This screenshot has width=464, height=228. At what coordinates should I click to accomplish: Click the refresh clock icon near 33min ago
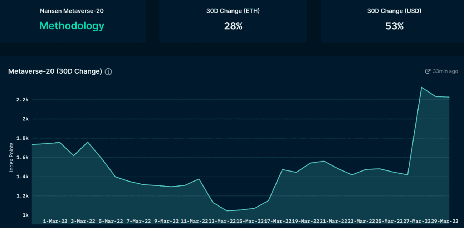[x=428, y=71]
